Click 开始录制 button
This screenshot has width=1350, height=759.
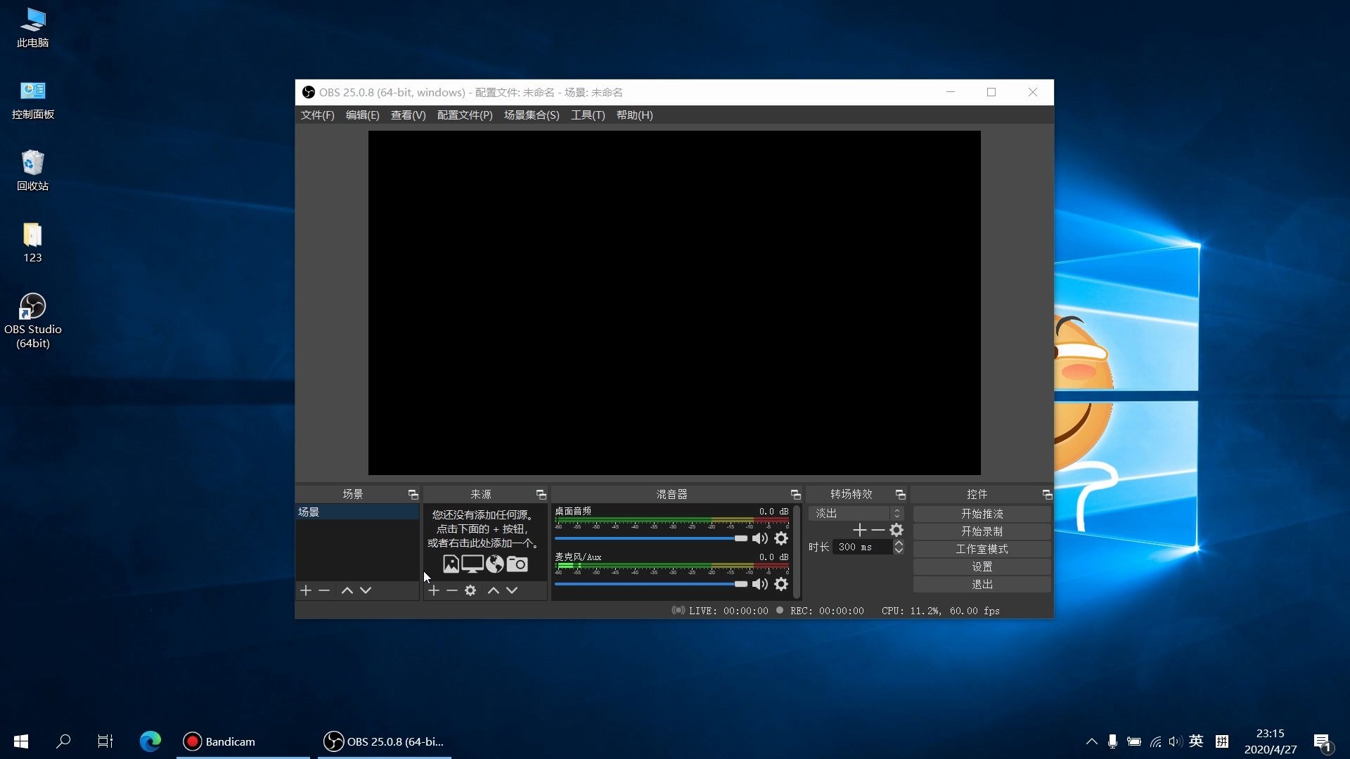click(x=982, y=531)
